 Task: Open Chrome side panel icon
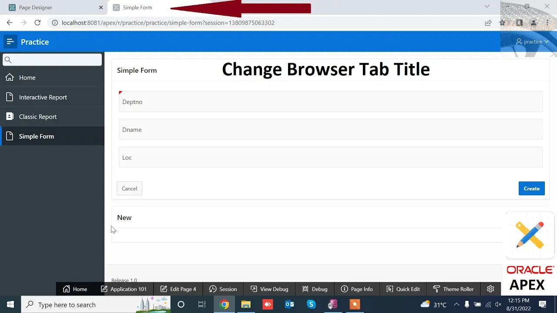(x=520, y=23)
